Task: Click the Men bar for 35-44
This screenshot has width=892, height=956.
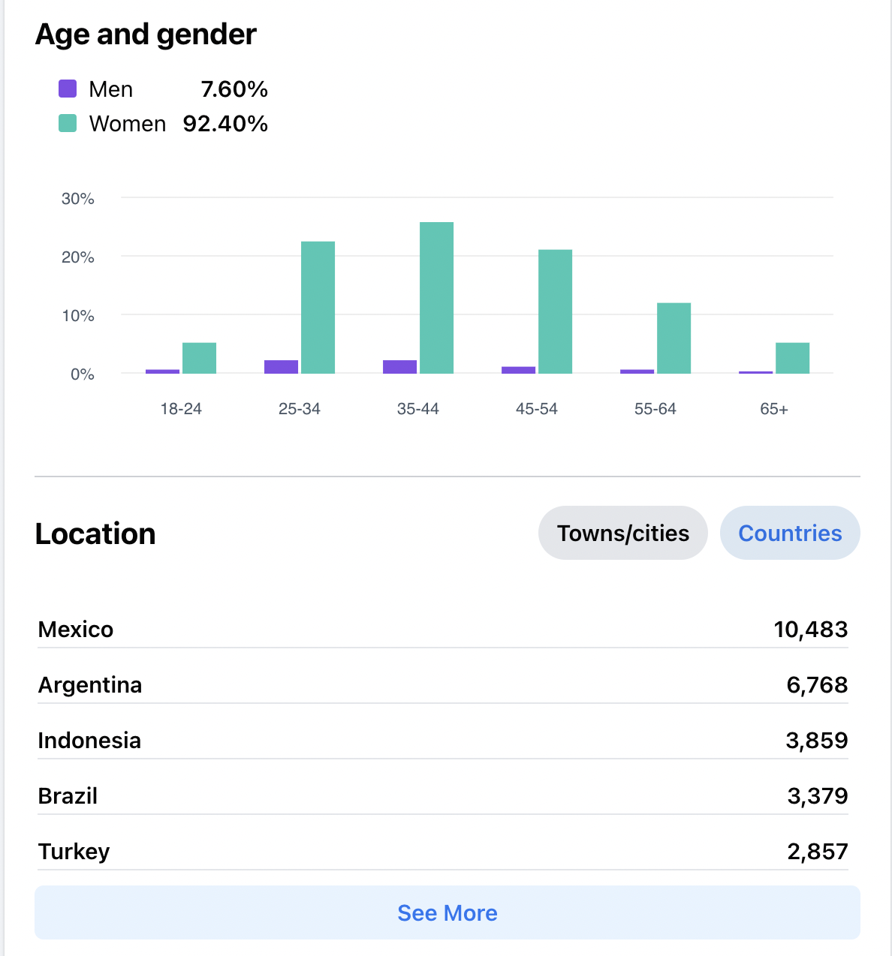Action: tap(399, 367)
